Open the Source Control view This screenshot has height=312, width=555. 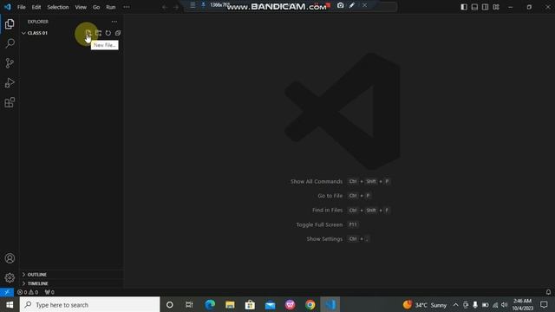(x=10, y=63)
